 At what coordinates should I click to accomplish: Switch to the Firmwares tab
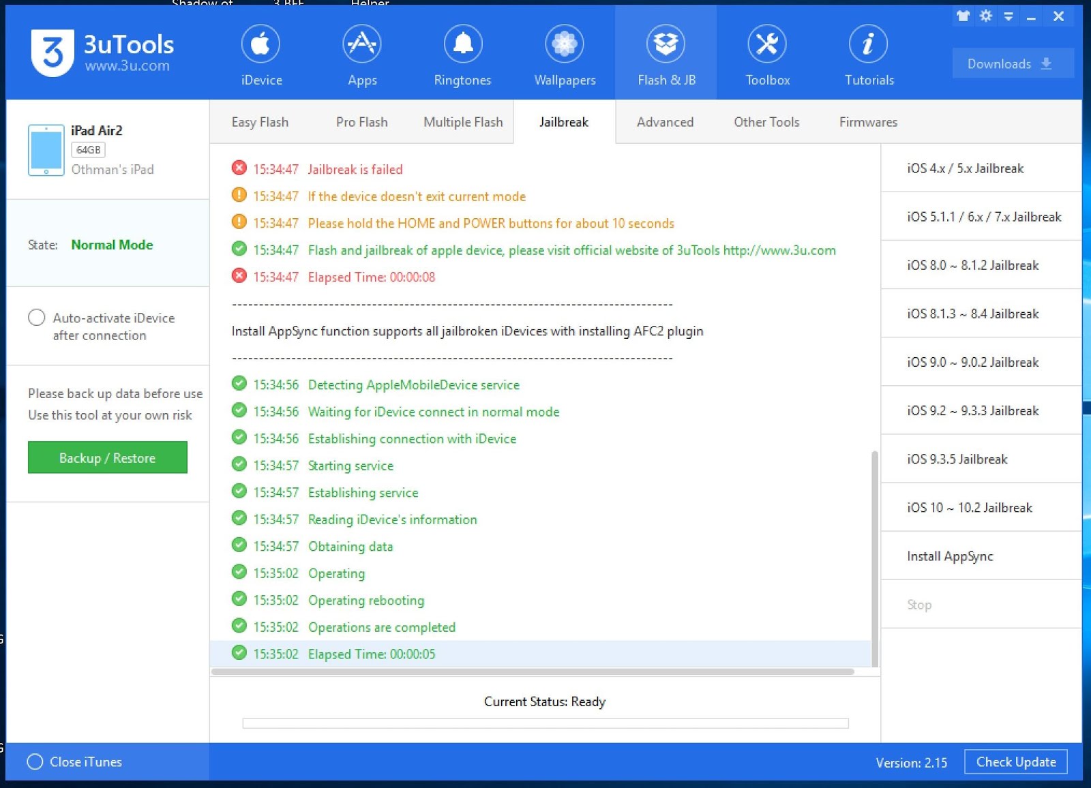868,122
